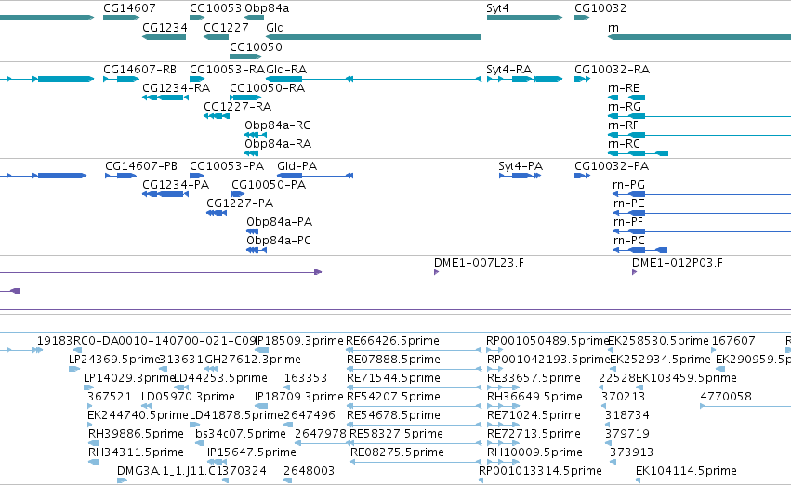Select the CG10050-PA protein feature
791x485 pixels.
click(x=238, y=194)
